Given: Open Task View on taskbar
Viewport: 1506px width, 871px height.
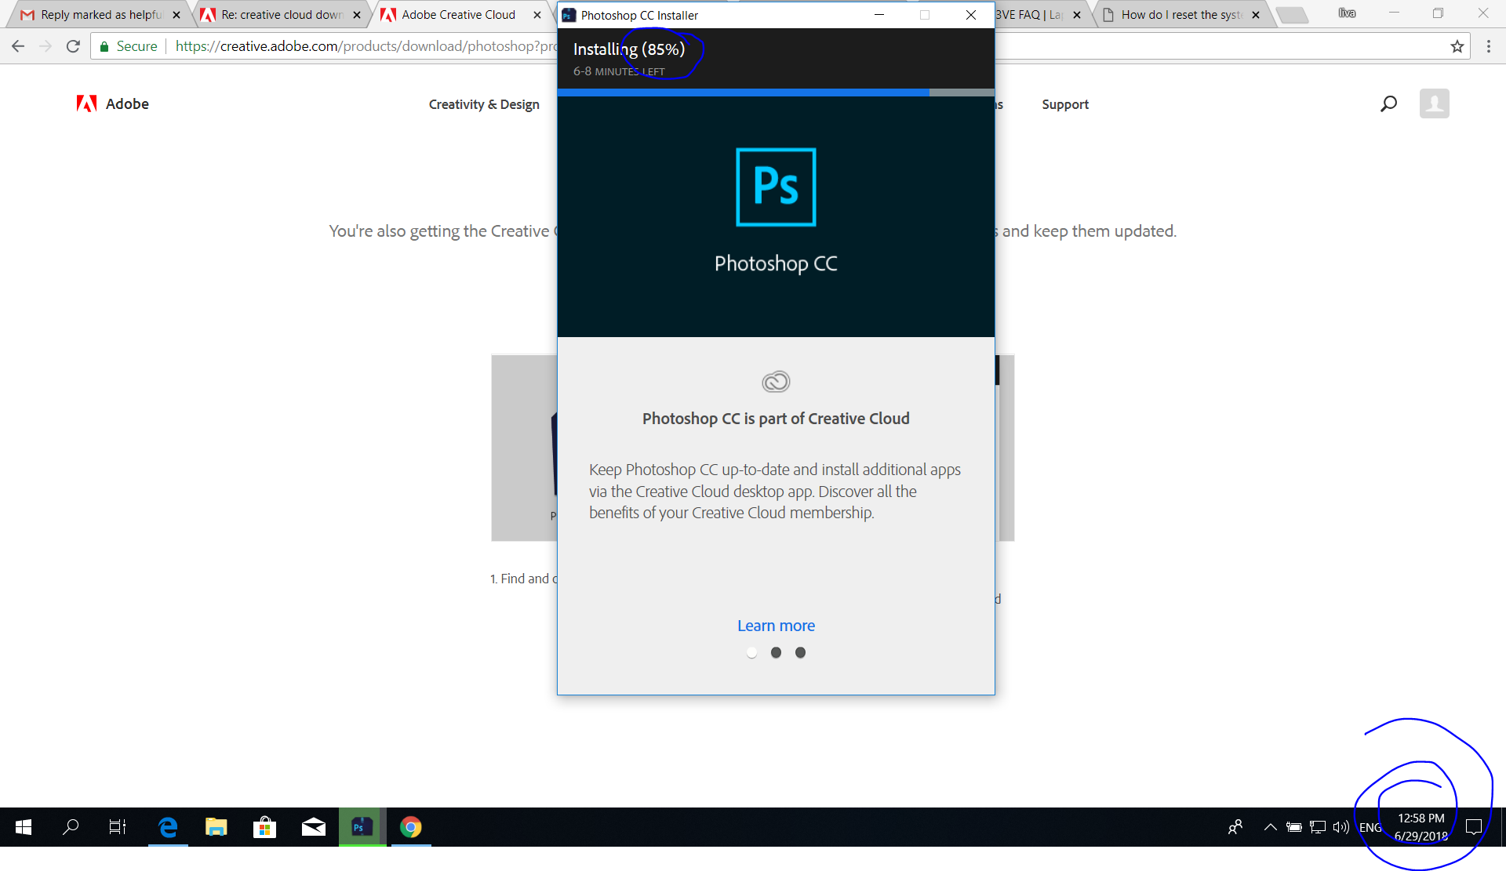Looking at the screenshot, I should point(118,827).
